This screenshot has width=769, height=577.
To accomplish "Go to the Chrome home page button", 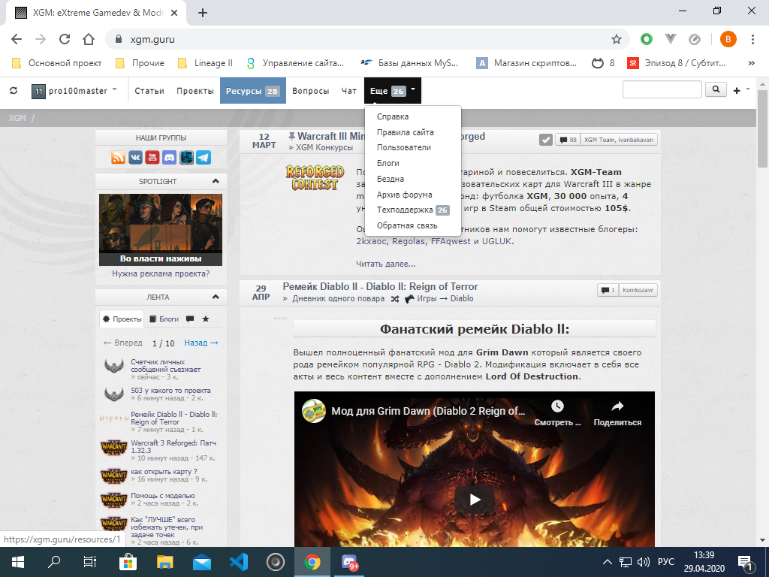I will (89, 39).
